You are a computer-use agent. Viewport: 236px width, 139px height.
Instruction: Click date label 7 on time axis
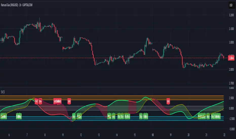pos(27,135)
